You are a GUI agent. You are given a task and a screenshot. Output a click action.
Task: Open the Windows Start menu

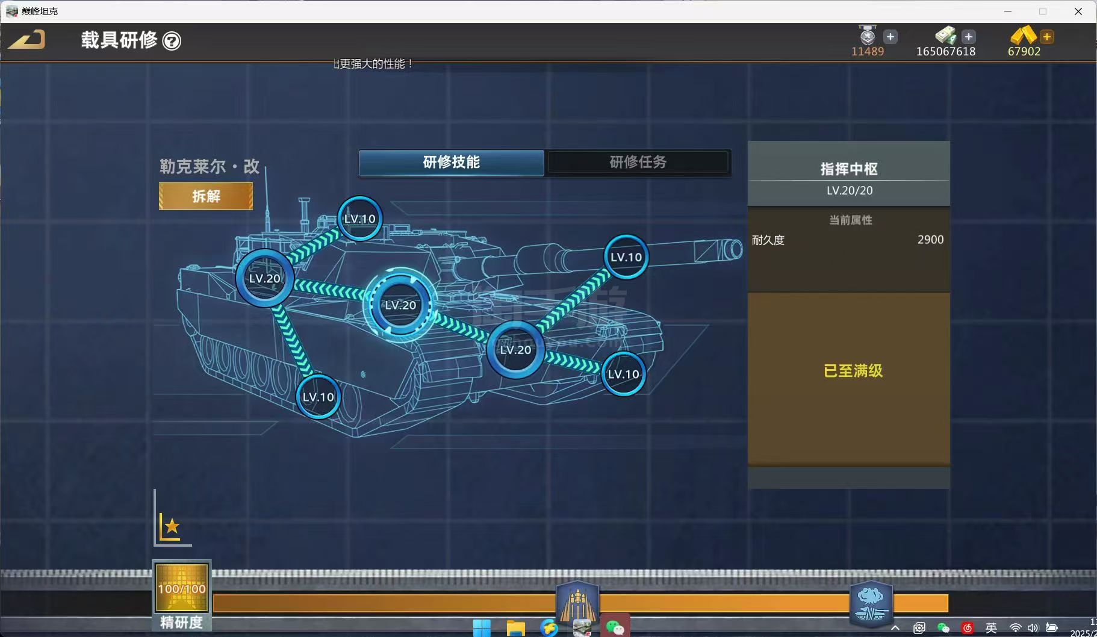pyautogui.click(x=482, y=628)
